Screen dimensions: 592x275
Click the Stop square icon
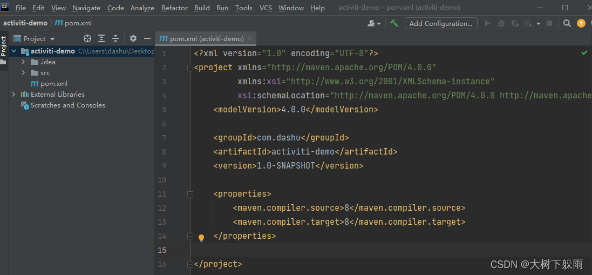coord(549,23)
